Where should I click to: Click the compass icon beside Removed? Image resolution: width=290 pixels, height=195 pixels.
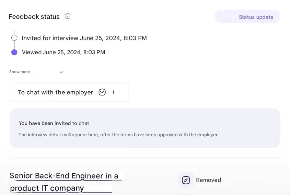pos(186,180)
